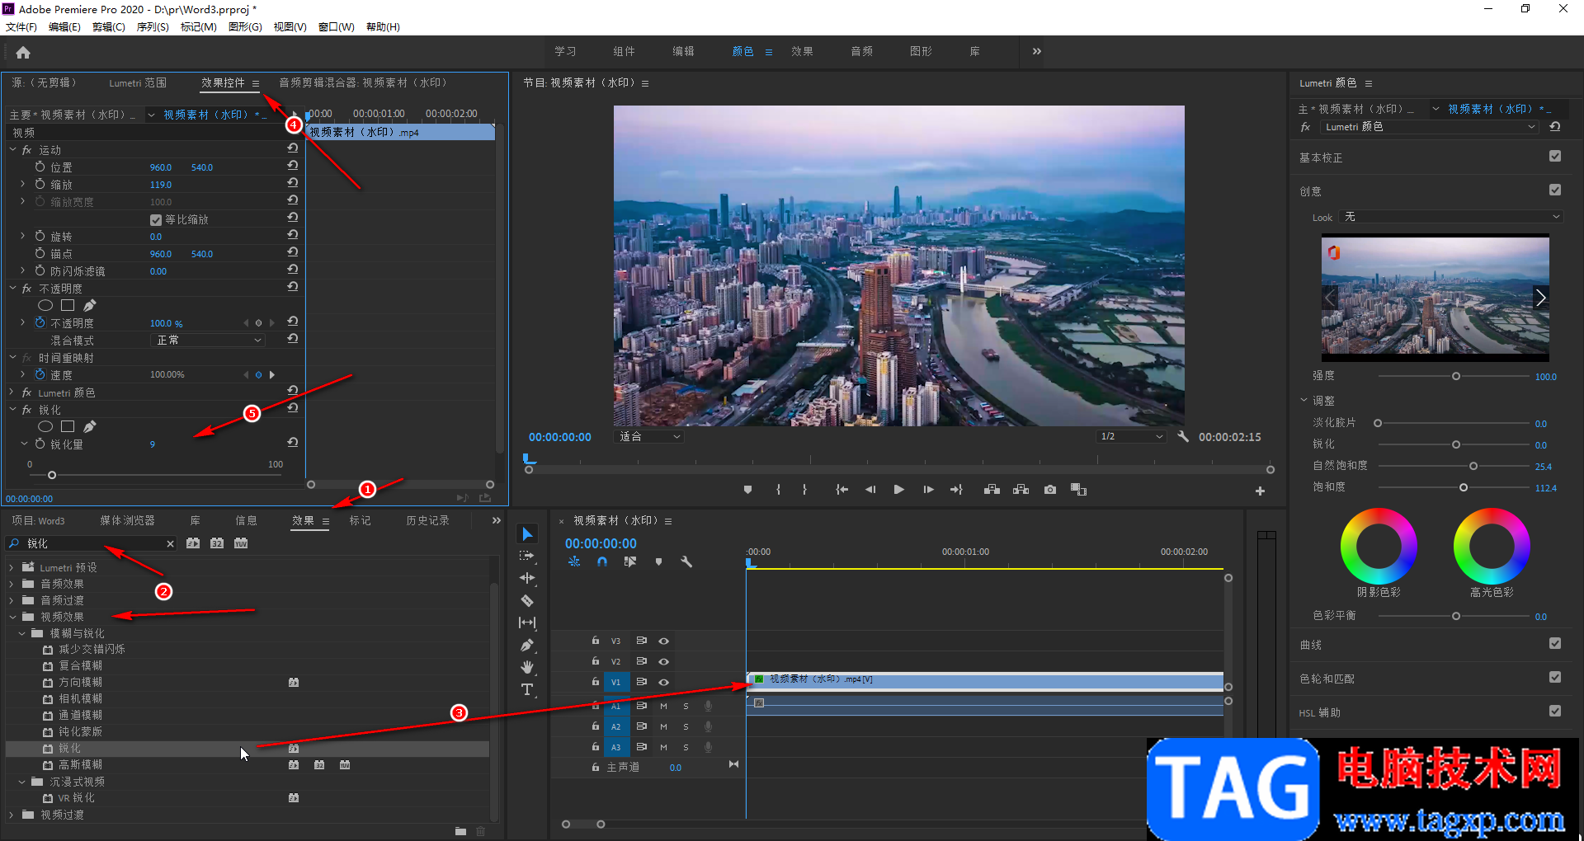Switch to the 音频 workspace

click(861, 51)
